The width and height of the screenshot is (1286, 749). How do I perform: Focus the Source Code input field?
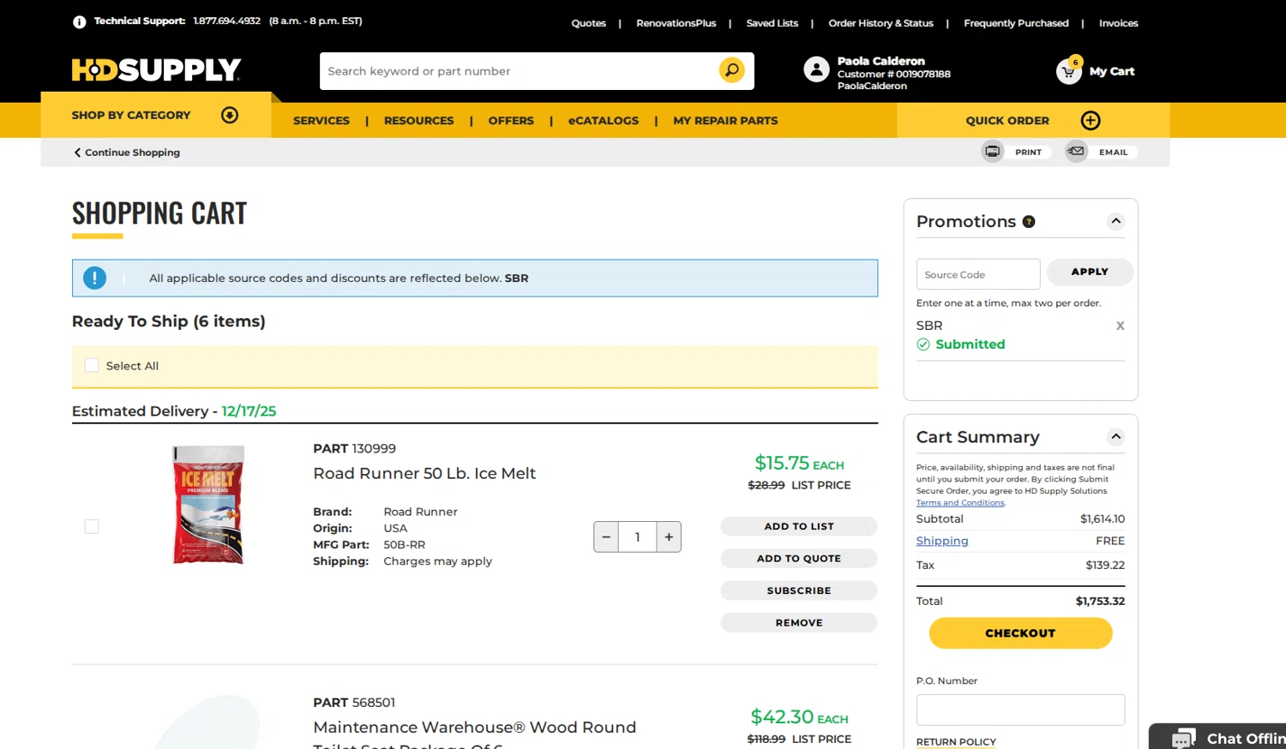tap(978, 274)
